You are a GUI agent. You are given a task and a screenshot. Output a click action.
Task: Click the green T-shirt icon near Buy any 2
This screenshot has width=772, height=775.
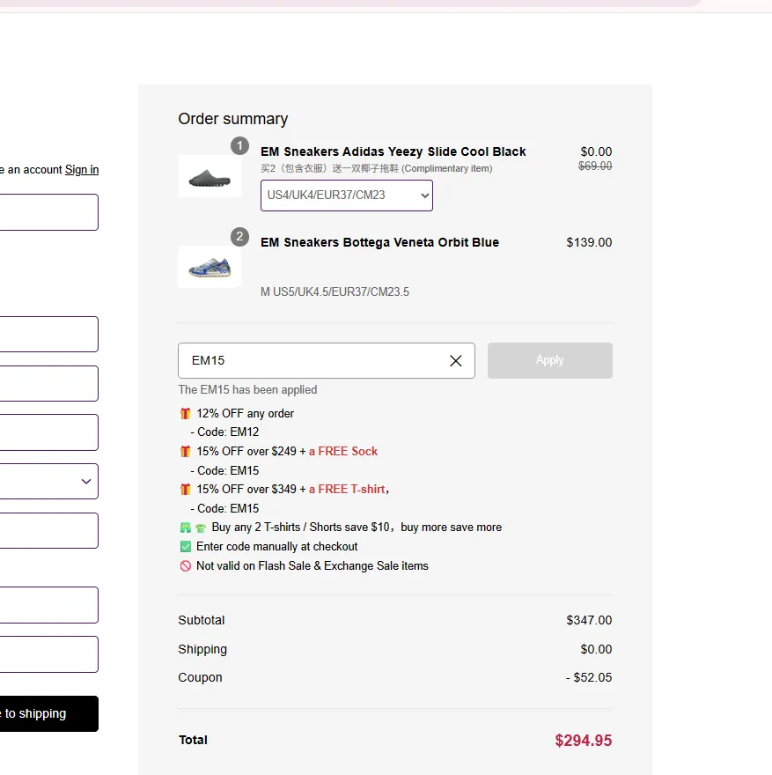[201, 528]
